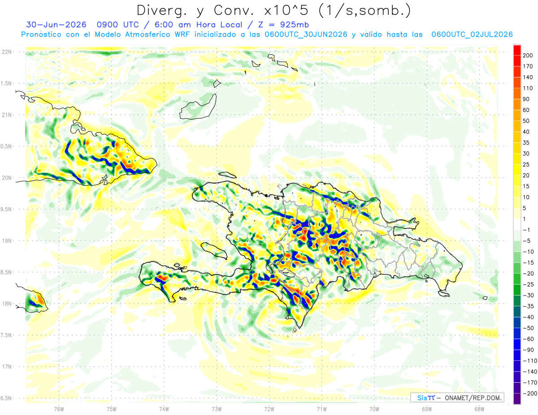Click latitude label '0.5N'
The height and width of the screenshot is (415, 538).
pos(6,146)
